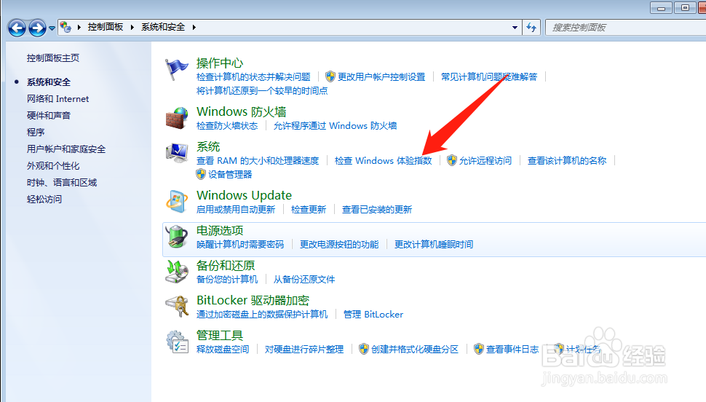Select 系统和安全 in the breadcrumb path
Viewport: 706px width, 402px height.
163,27
